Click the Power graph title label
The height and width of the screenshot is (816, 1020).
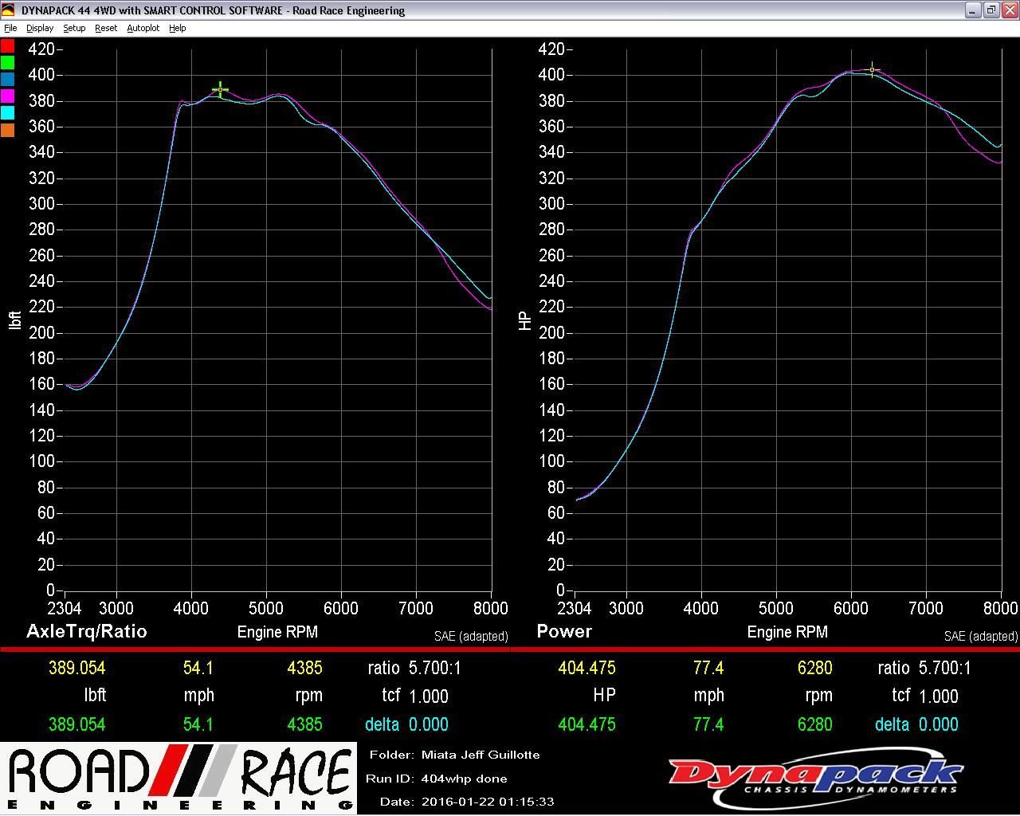[x=564, y=631]
